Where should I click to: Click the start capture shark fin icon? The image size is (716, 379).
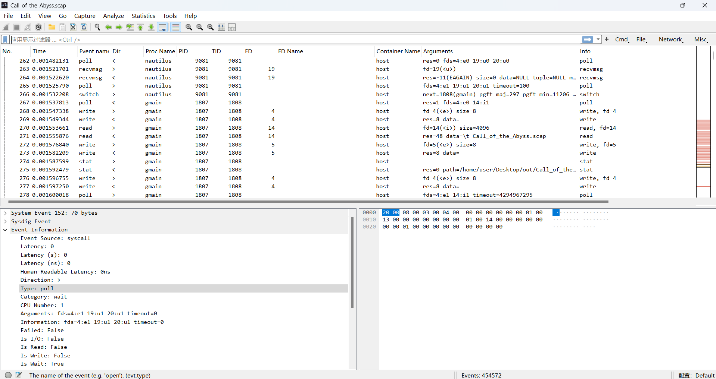pos(6,27)
